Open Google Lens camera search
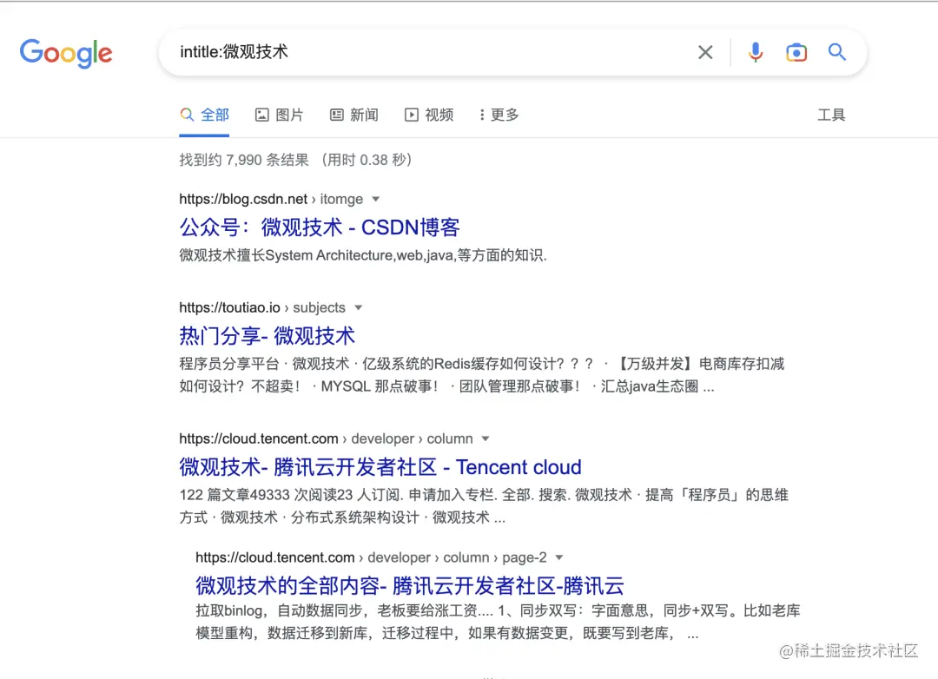938x679 pixels. point(796,52)
